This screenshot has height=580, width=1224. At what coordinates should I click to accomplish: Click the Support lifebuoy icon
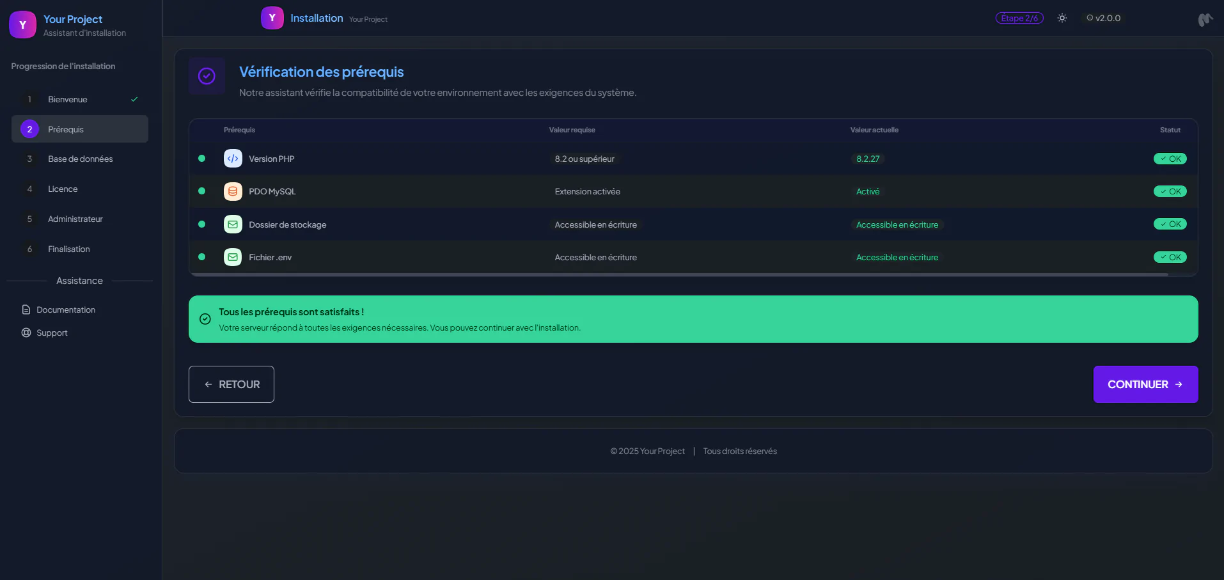pos(26,333)
